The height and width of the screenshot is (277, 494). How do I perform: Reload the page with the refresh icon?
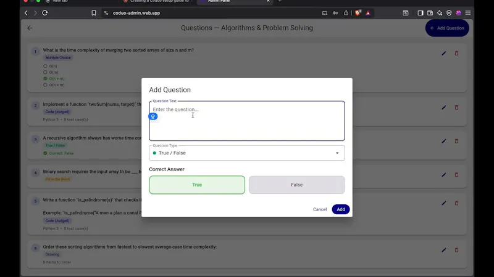(x=44, y=13)
